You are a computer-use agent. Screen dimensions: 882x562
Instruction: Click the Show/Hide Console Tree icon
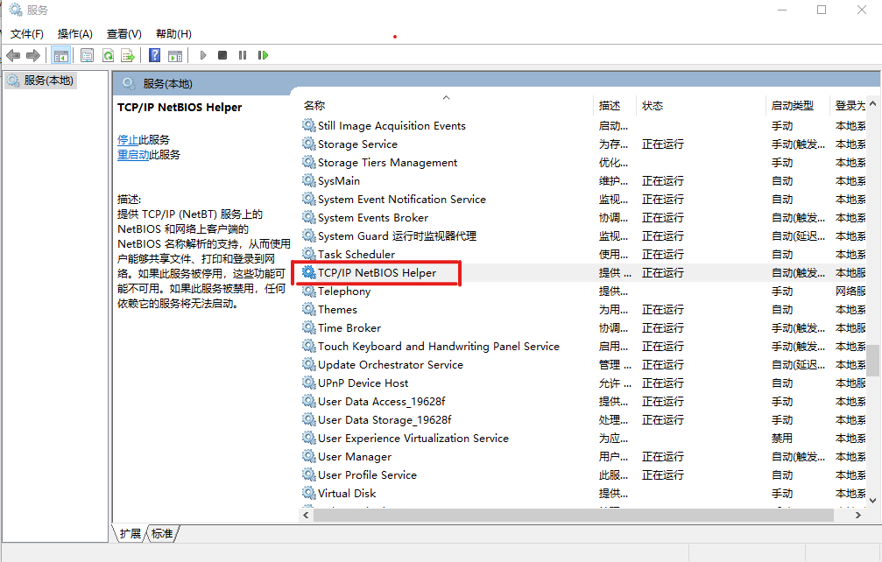60,55
